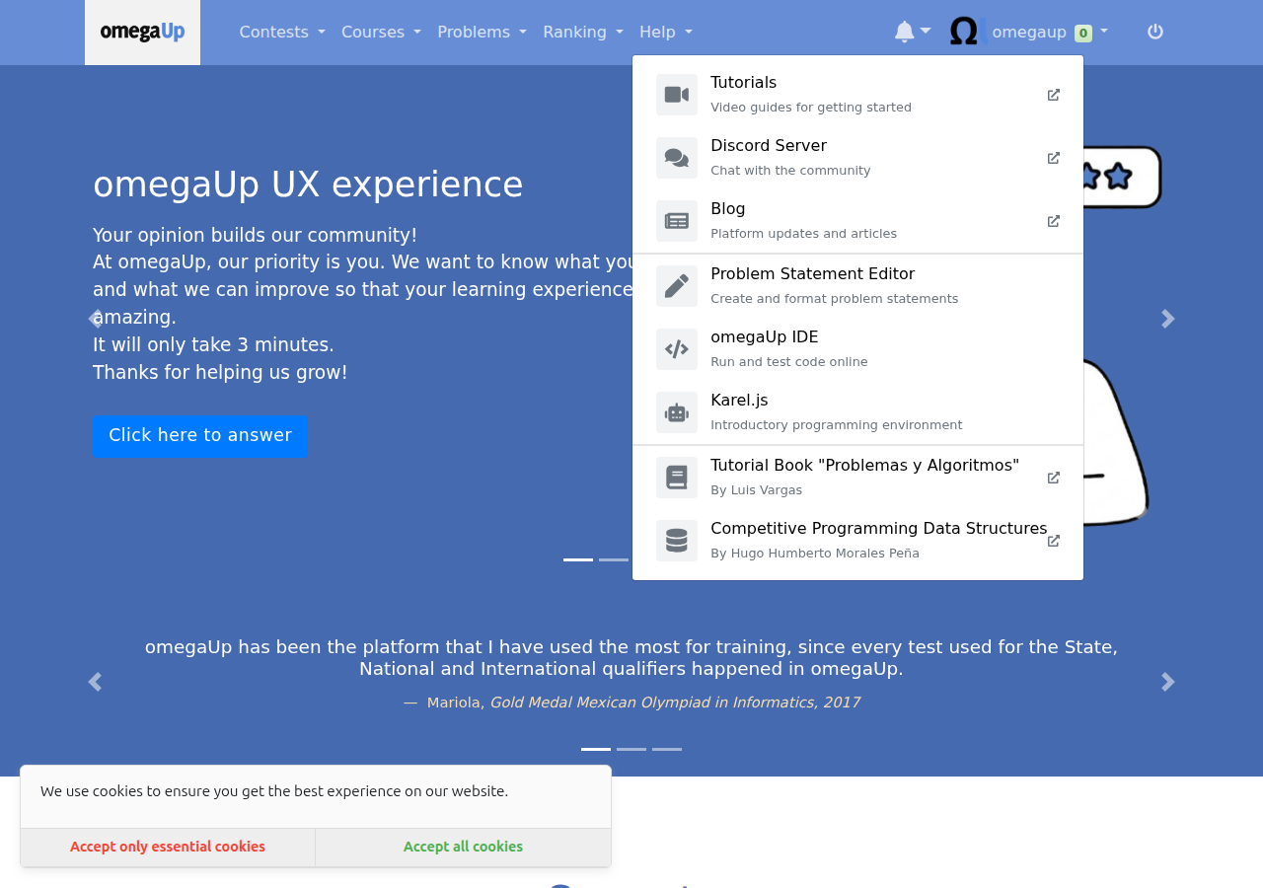This screenshot has height=888, width=1263.
Task: Accept all cookies
Action: 463,847
